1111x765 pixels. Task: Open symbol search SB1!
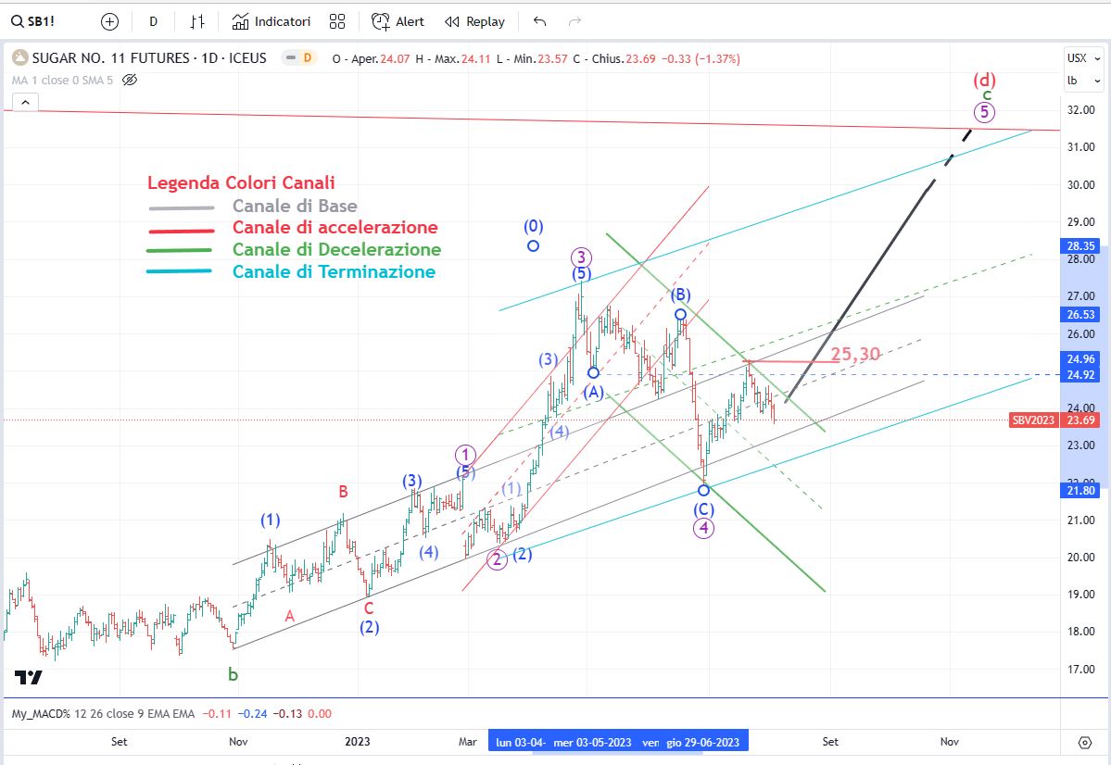coord(32,21)
